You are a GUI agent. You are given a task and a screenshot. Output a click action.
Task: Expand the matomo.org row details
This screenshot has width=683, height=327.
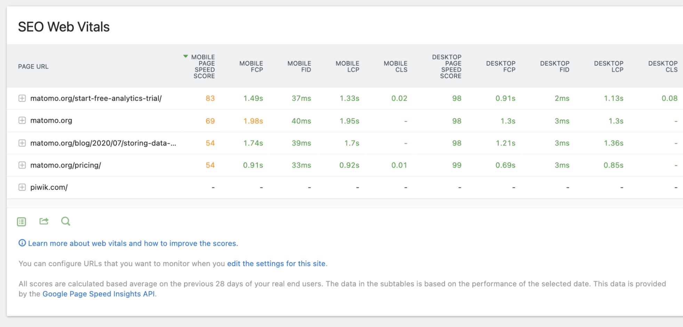[x=22, y=120]
